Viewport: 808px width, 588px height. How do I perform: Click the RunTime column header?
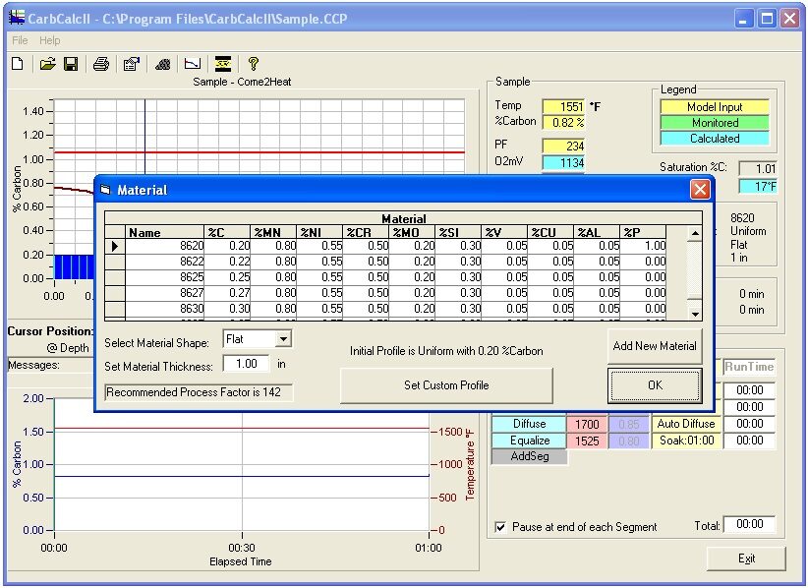click(749, 367)
